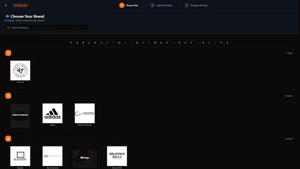The width and height of the screenshot is (300, 169).
Task: Go to step 3 Position & Order
Action: (196, 5)
